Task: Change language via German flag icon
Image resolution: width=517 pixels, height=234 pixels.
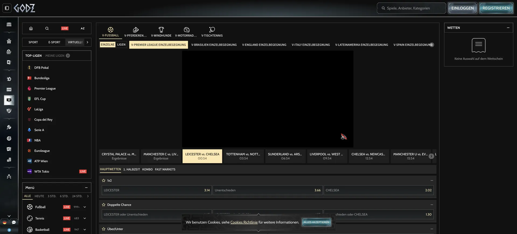Action: click(5, 222)
